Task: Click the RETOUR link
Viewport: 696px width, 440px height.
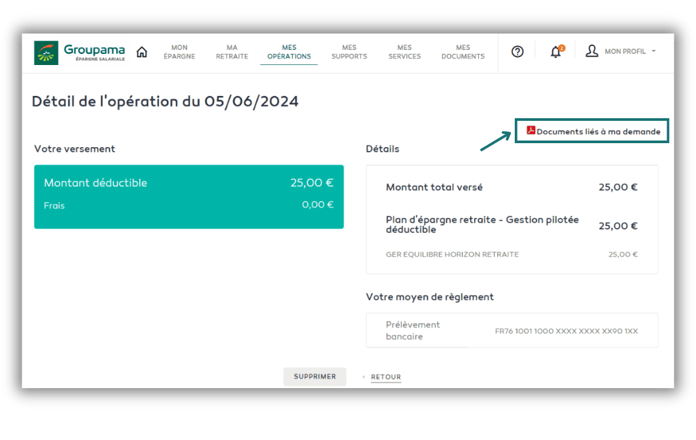Action: pyautogui.click(x=386, y=377)
